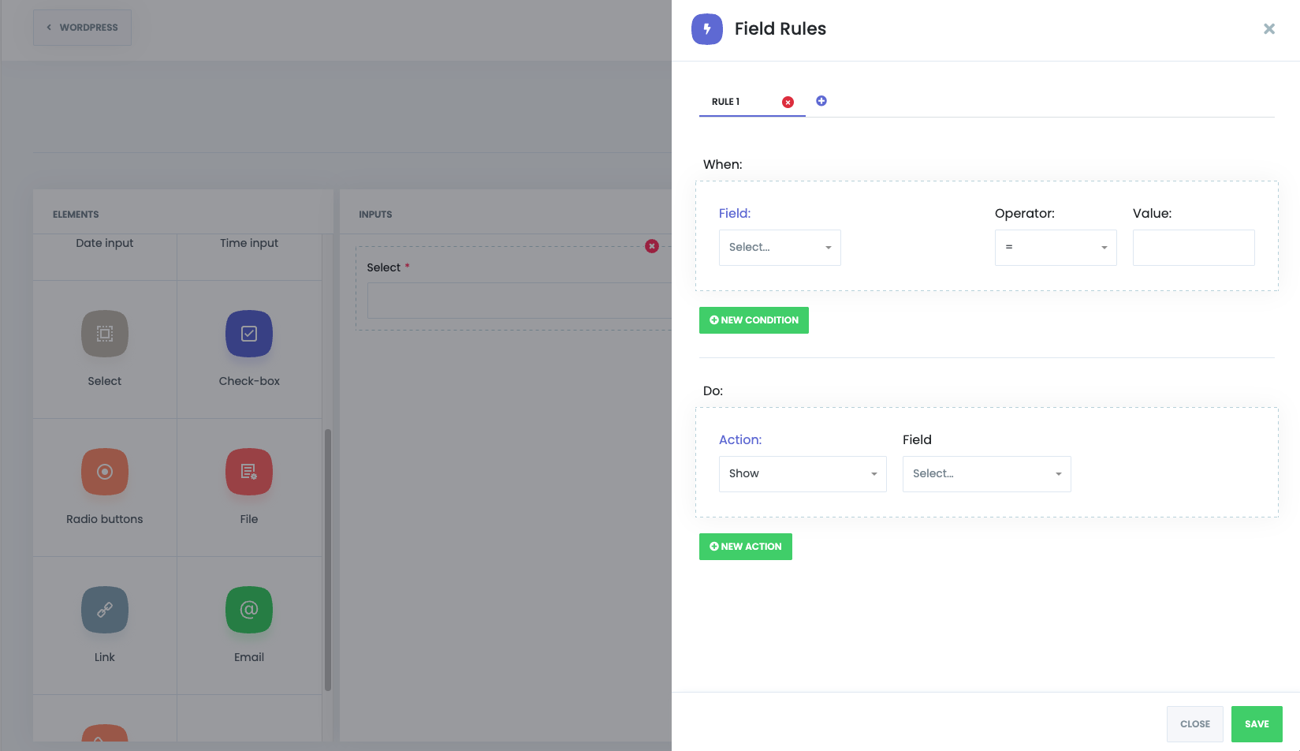Expand the Action dropdown showing Show
1300x751 pixels.
pyautogui.click(x=802, y=474)
